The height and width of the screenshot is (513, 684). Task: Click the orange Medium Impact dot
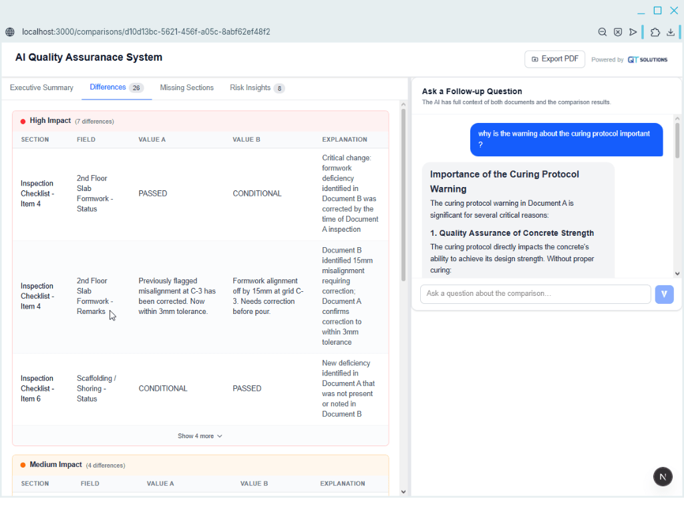[x=23, y=465]
